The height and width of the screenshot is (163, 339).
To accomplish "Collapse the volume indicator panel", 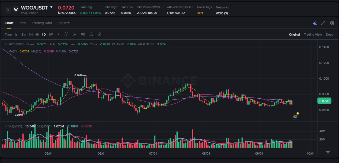I will [x=6, y=126].
